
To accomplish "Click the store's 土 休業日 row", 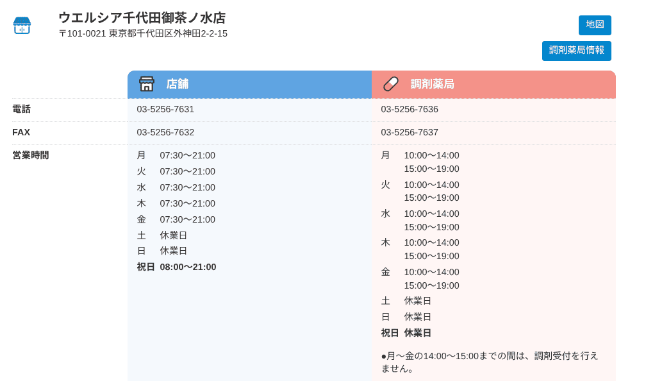I will tap(162, 235).
